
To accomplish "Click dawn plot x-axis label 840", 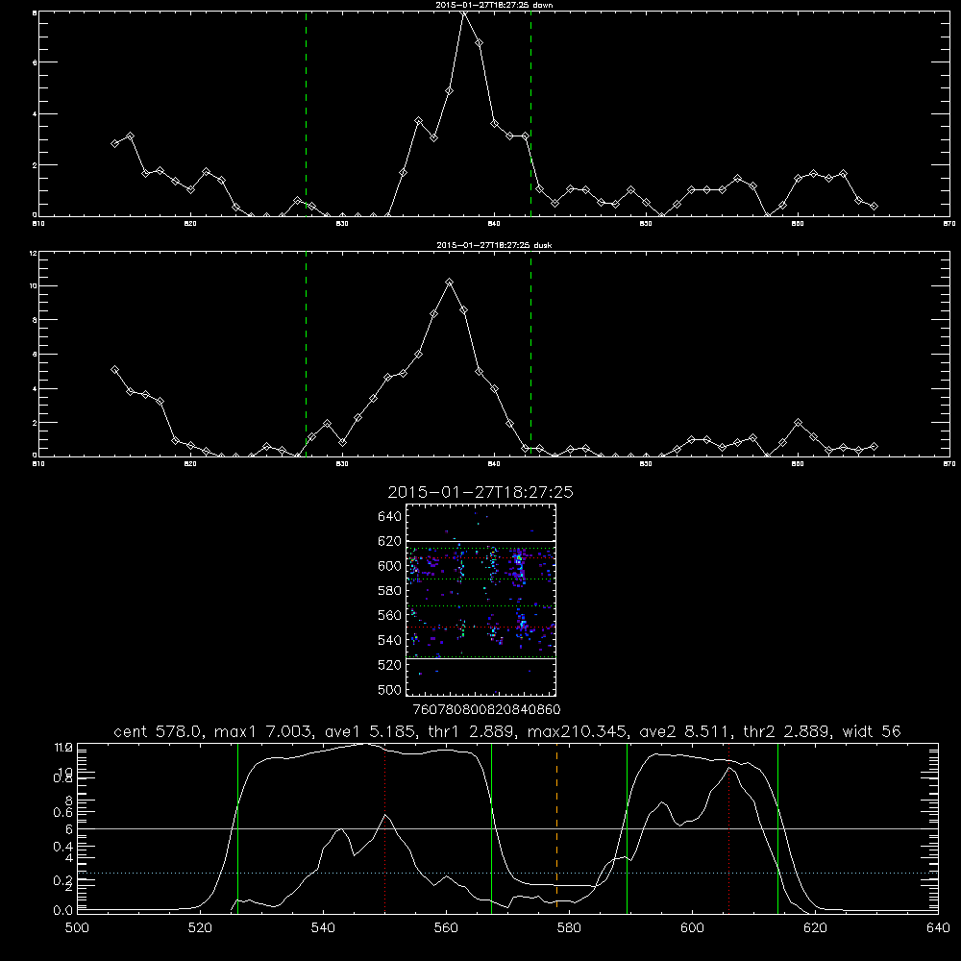I will 494,224.
